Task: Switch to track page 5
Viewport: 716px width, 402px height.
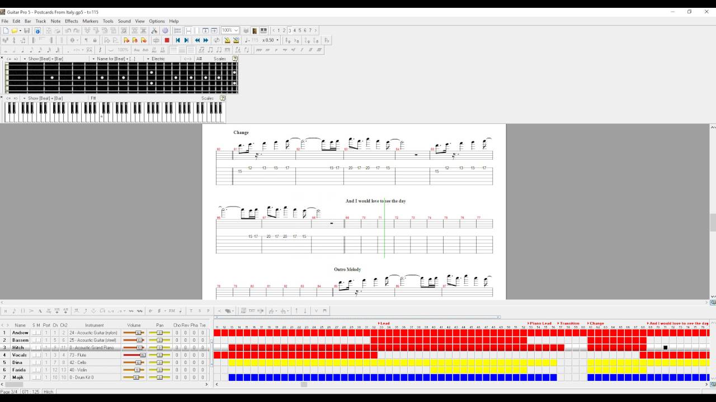Action: tap(300, 31)
